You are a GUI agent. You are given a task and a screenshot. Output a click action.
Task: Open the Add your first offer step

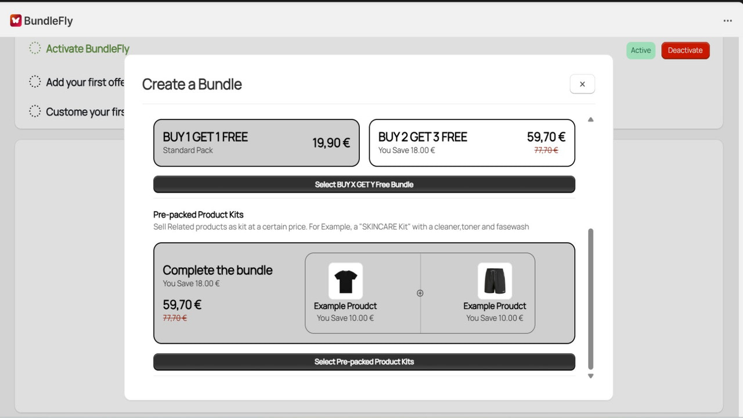(85, 82)
